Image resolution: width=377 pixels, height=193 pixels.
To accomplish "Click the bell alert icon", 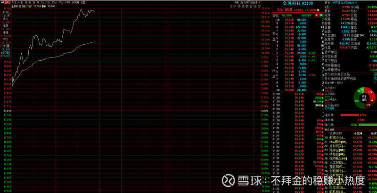I will coord(251,7).
